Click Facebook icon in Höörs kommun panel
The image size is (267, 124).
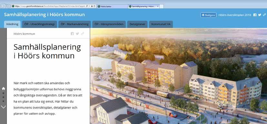(72, 34)
